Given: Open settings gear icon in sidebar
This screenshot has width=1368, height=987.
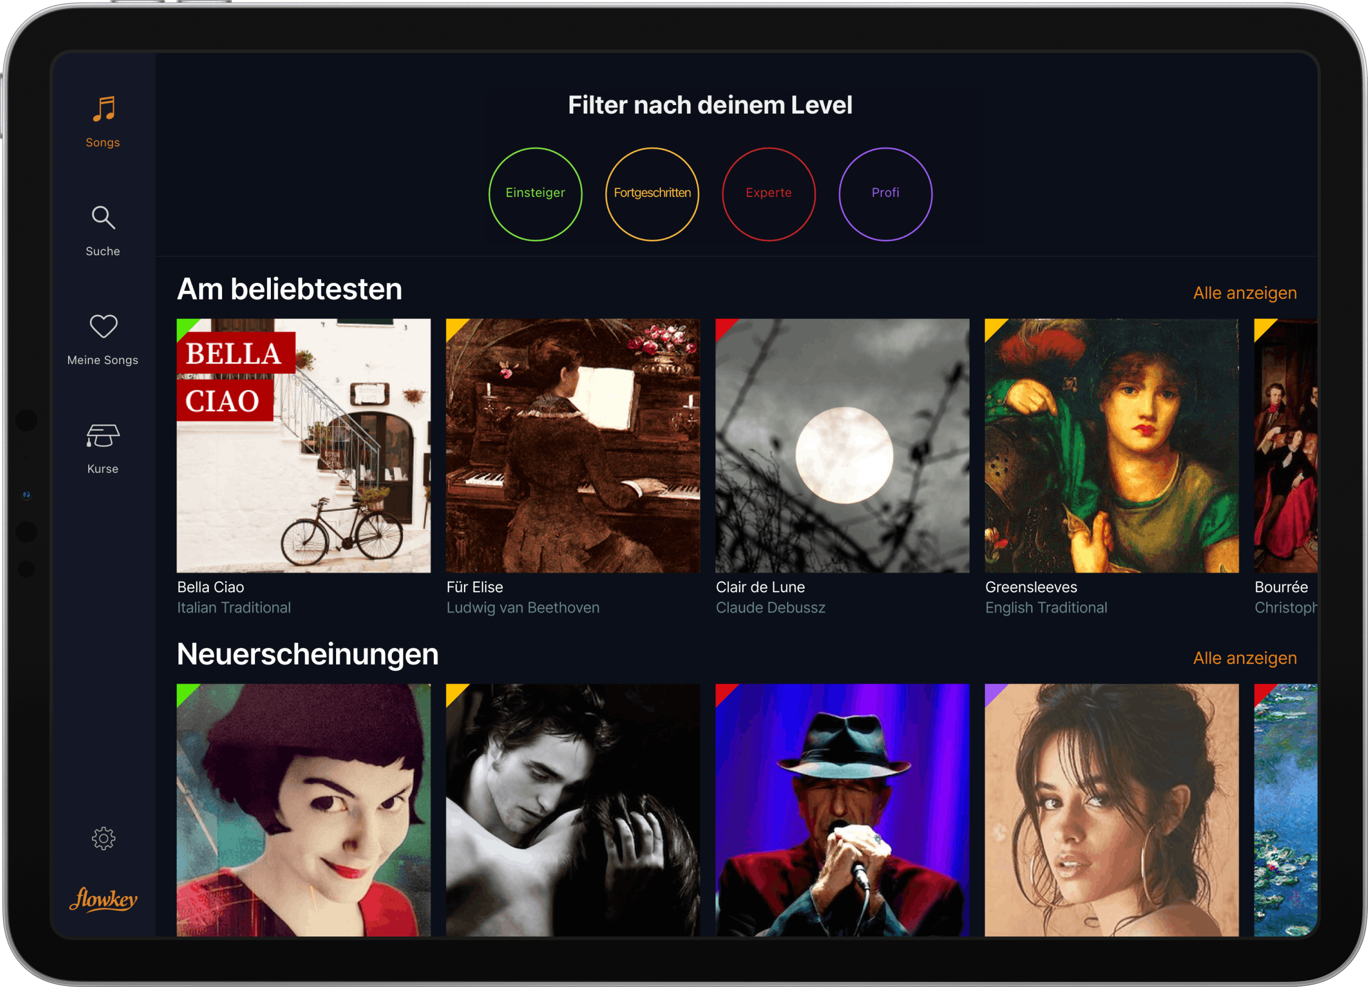Looking at the screenshot, I should [x=103, y=838].
